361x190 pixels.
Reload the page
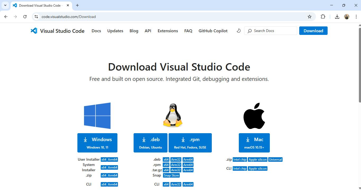click(x=25, y=17)
